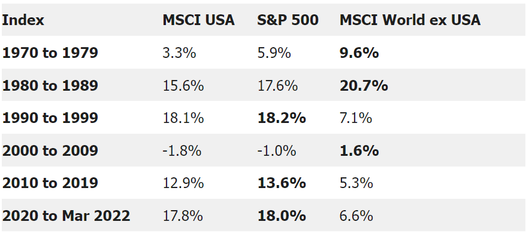
Task: Select the -1.8% MSCI USA cell
Action: (x=182, y=150)
